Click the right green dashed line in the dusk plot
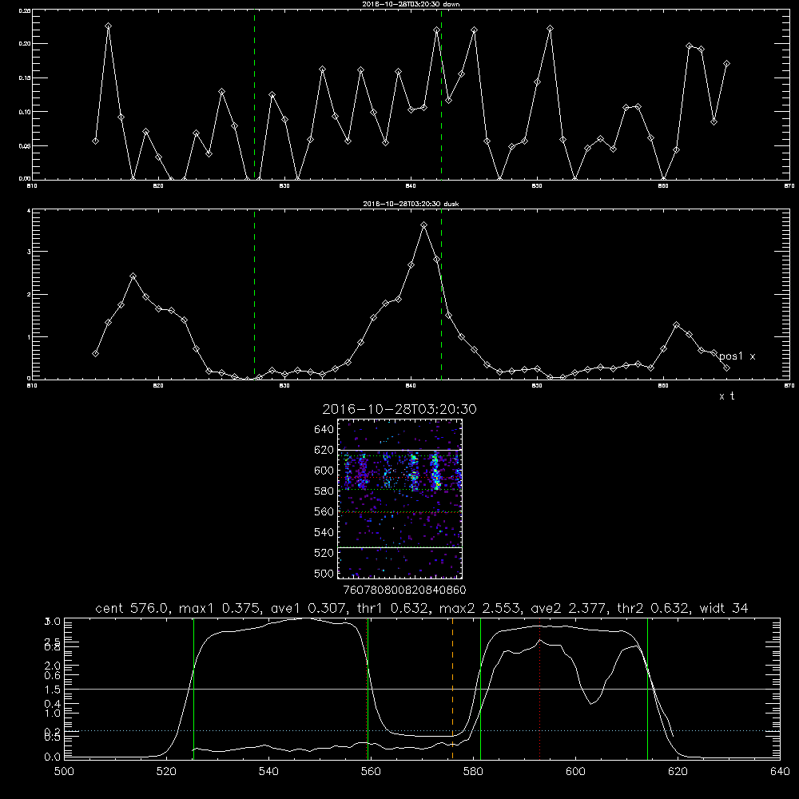799x799 pixels. [x=441, y=295]
